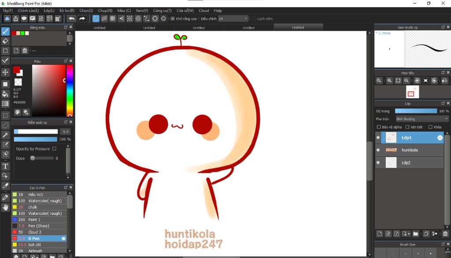This screenshot has width=451, height=258.
Task: Undock the Kiểm soát cọ panel
Action: click(x=66, y=122)
